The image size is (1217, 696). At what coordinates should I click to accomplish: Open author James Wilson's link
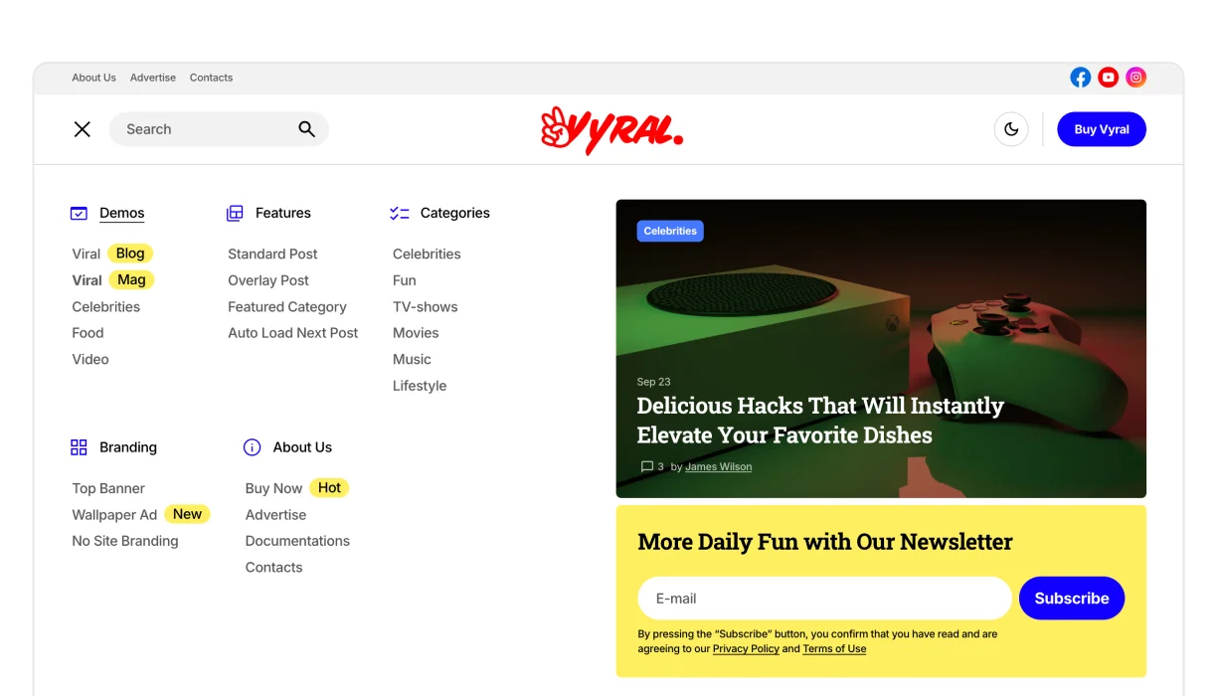(718, 466)
